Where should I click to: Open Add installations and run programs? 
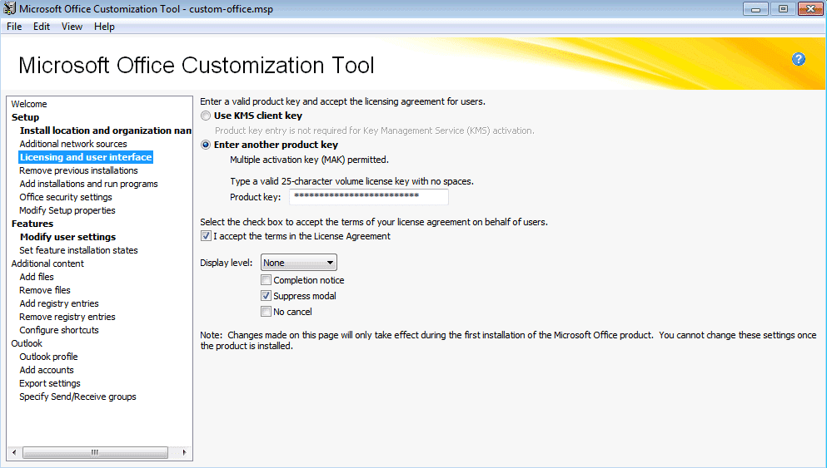[x=88, y=184]
